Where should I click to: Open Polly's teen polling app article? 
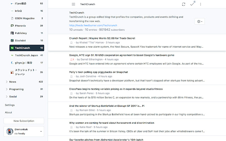point(99,72)
